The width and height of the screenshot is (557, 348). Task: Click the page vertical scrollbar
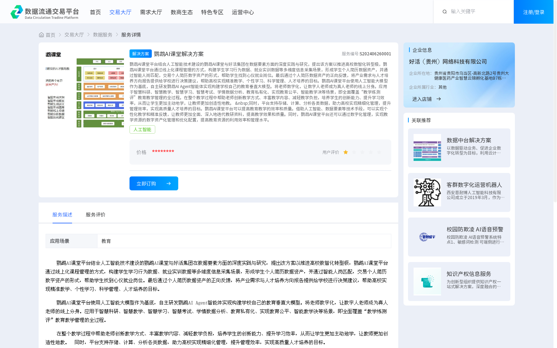[x=555, y=101]
